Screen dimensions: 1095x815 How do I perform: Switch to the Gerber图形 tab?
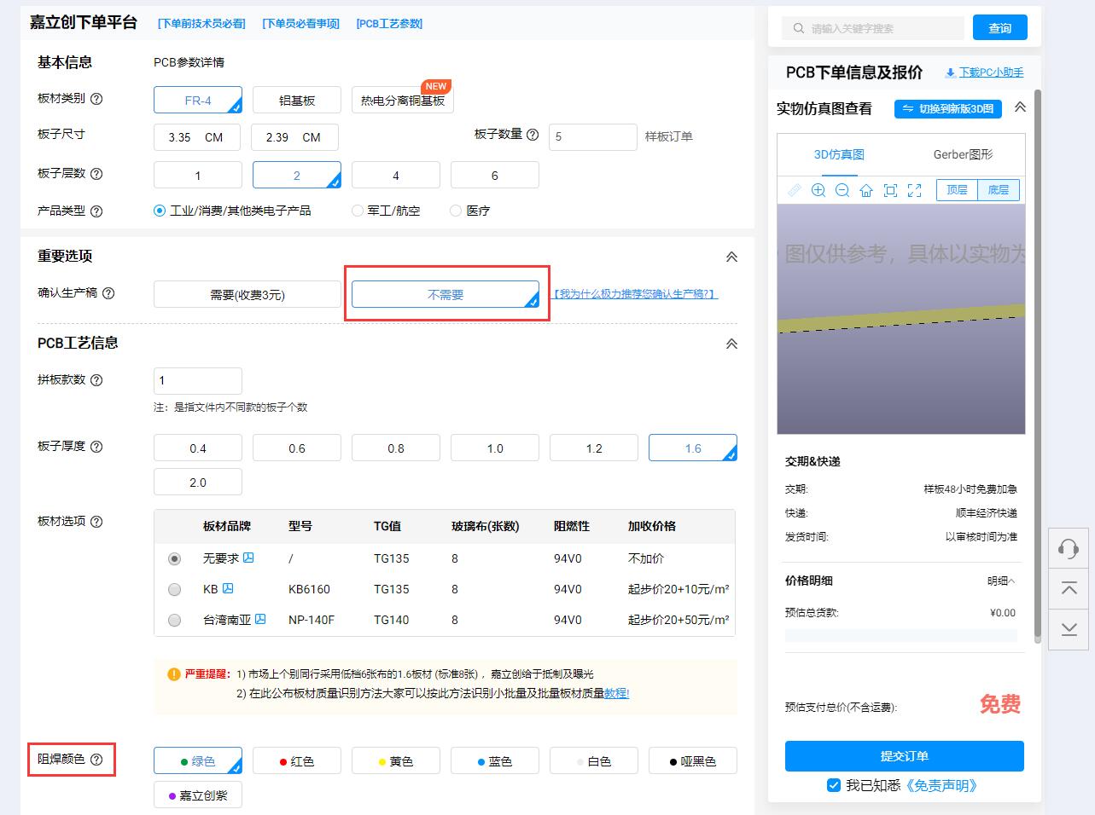coord(963,154)
